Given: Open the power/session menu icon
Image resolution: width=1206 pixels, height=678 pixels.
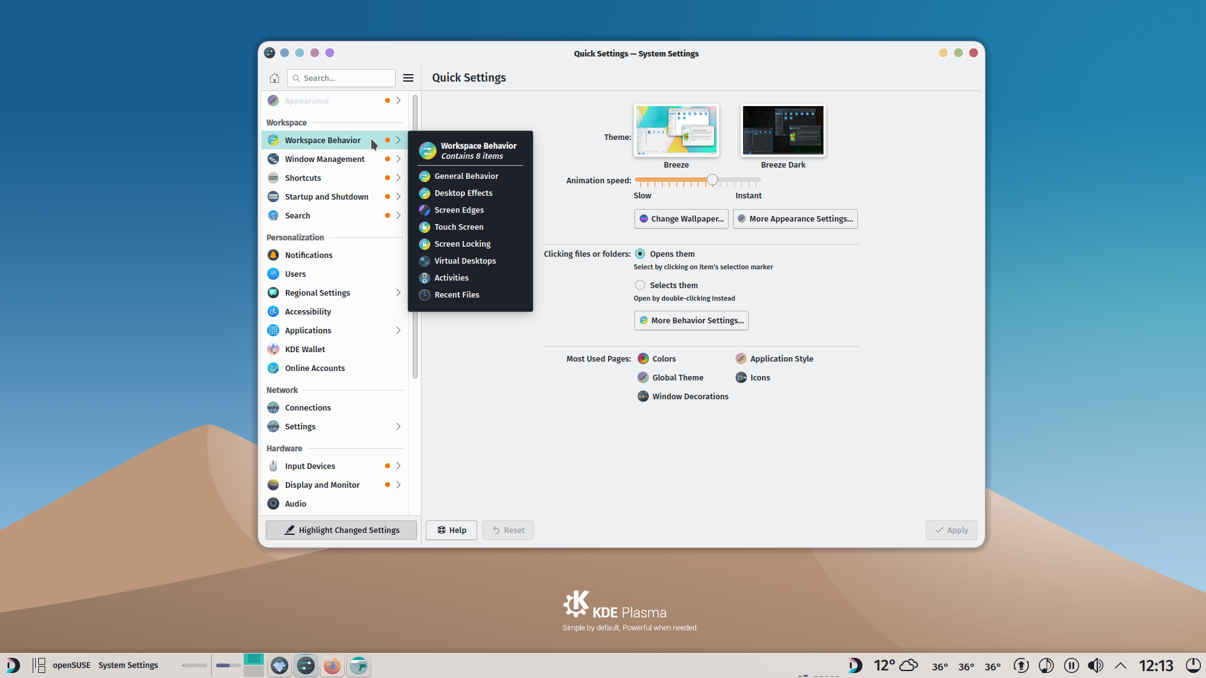Looking at the screenshot, I should point(1193,665).
